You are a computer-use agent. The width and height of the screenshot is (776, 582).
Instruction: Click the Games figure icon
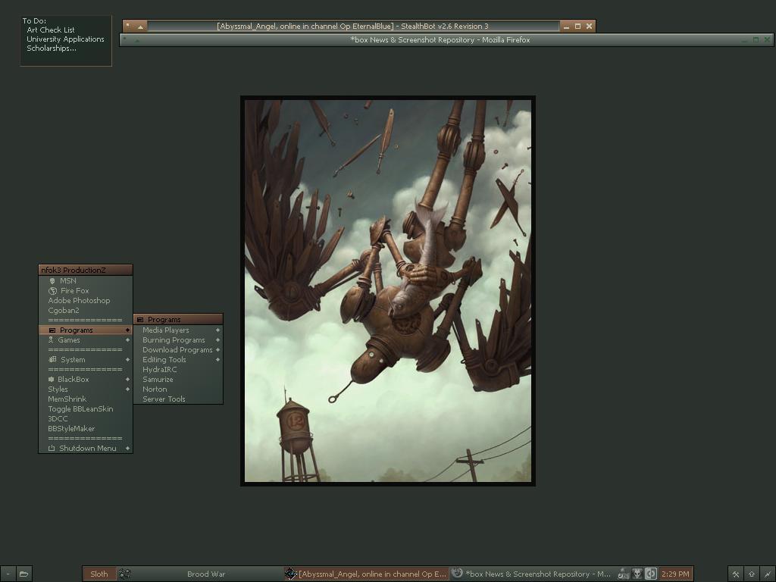pos(51,340)
